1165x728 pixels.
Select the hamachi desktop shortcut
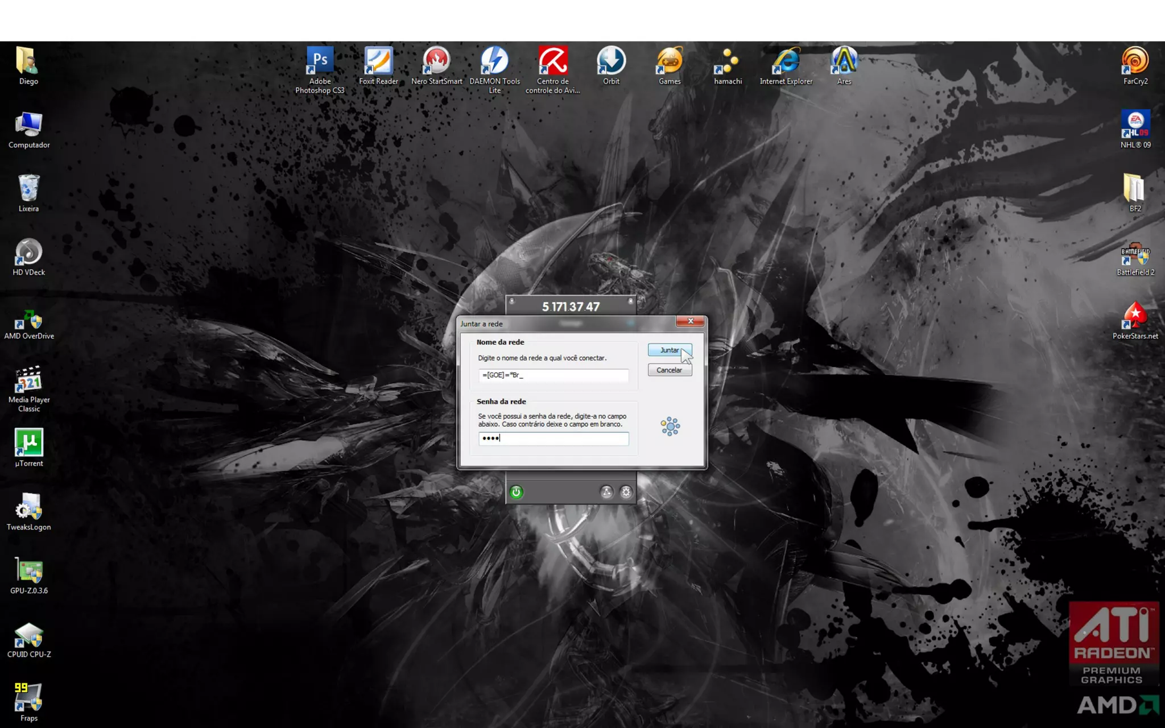[x=728, y=61]
